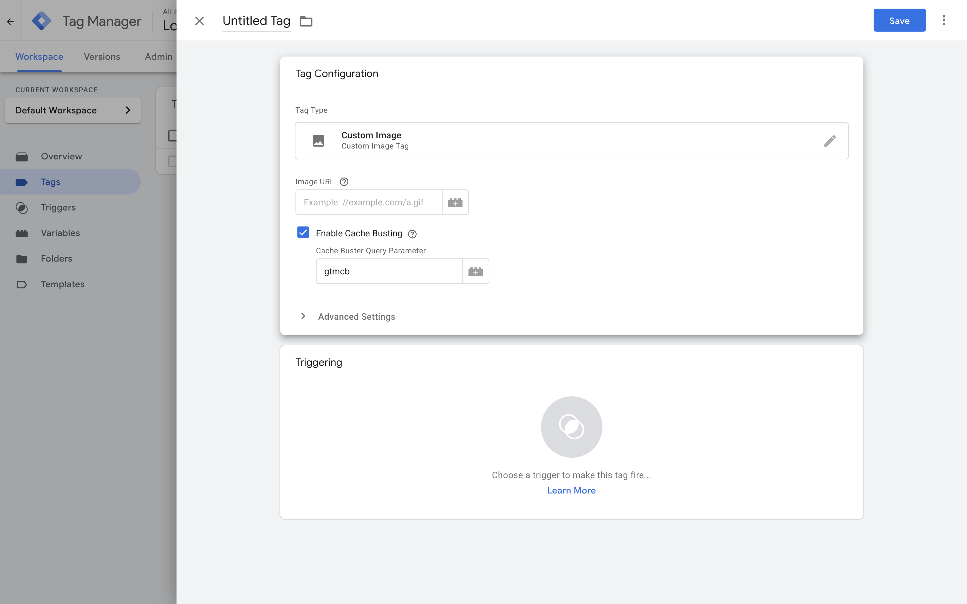Open the Templates section
The width and height of the screenshot is (967, 604).
(62, 284)
